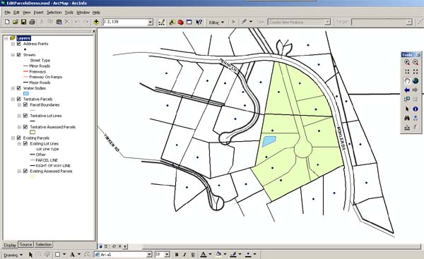Screen dimensions: 424x259
Task: Select the Measure tool
Action: pyautogui.click(x=407, y=128)
